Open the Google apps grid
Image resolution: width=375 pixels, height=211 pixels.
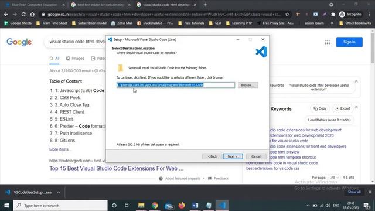328,42
